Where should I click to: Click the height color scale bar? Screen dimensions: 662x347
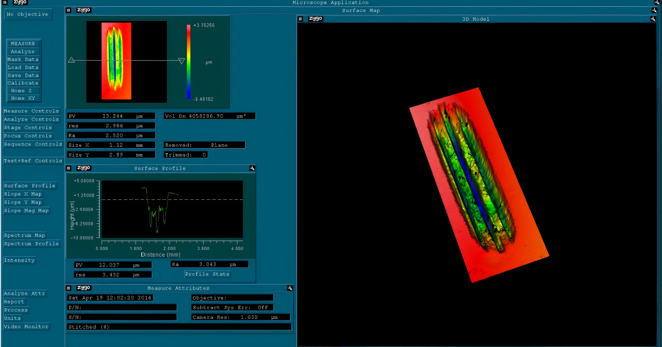point(189,62)
